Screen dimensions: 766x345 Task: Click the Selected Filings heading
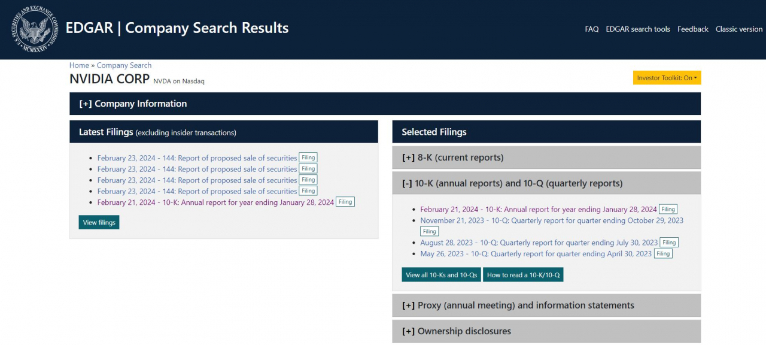pyautogui.click(x=434, y=132)
